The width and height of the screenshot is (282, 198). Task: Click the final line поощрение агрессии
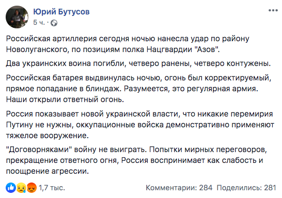click(48, 171)
